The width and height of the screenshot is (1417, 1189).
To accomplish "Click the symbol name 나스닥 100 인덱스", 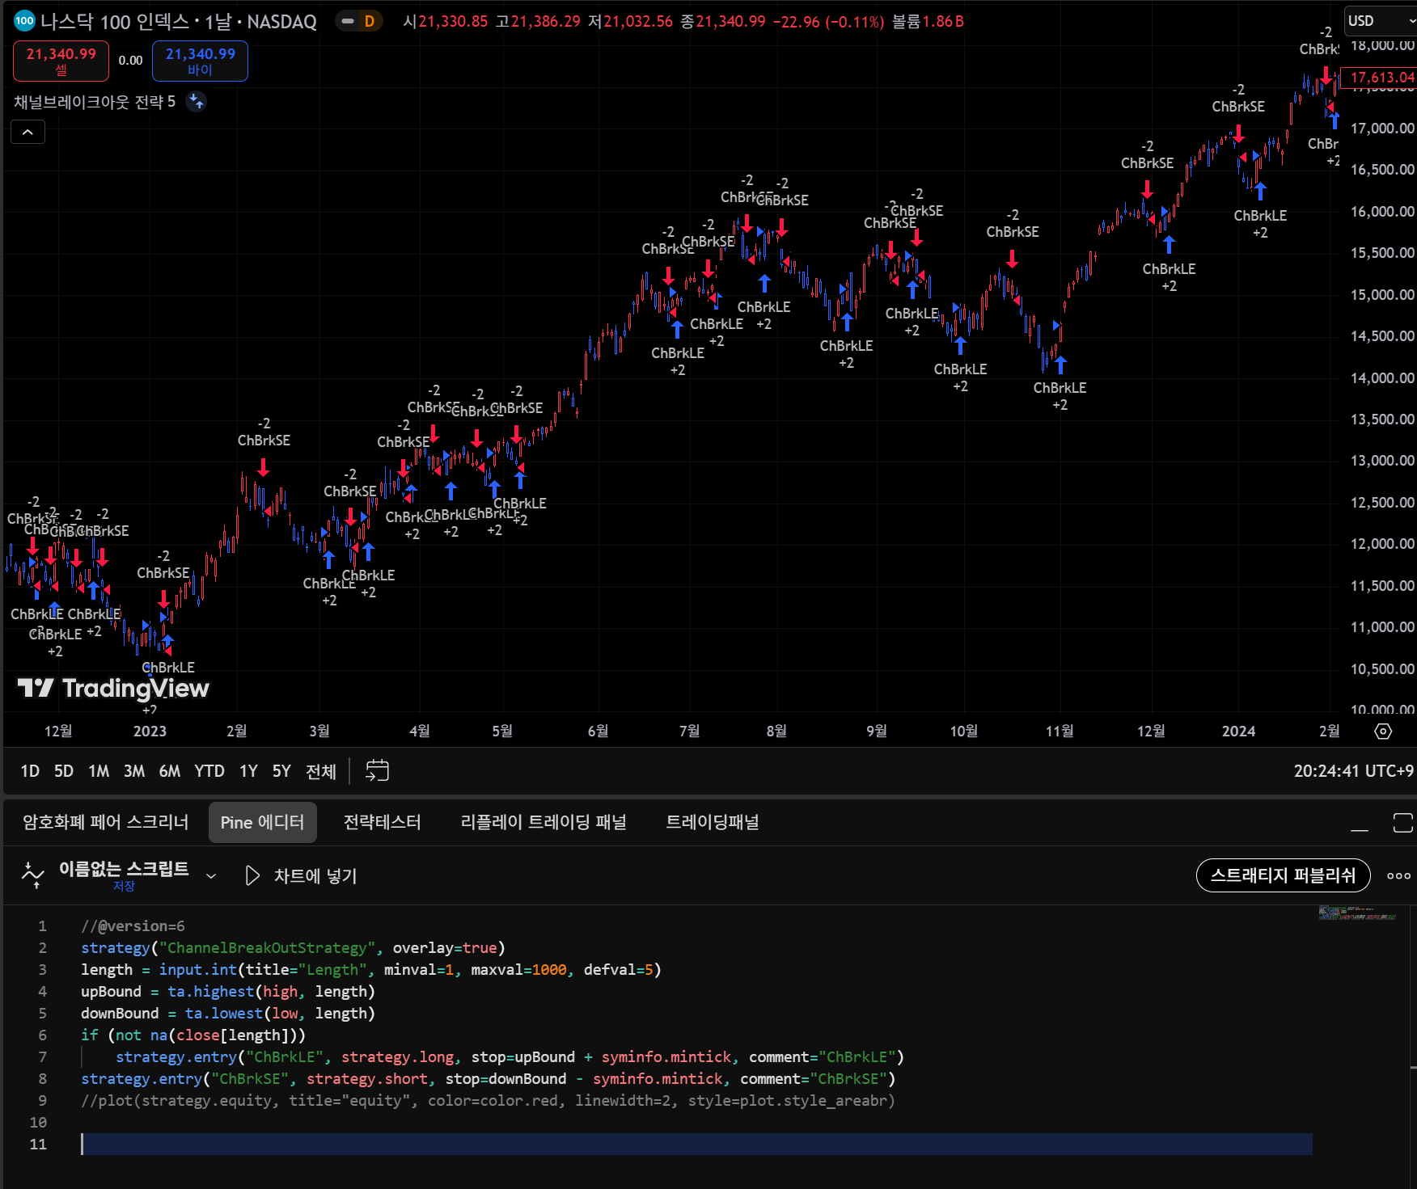I will click(114, 22).
